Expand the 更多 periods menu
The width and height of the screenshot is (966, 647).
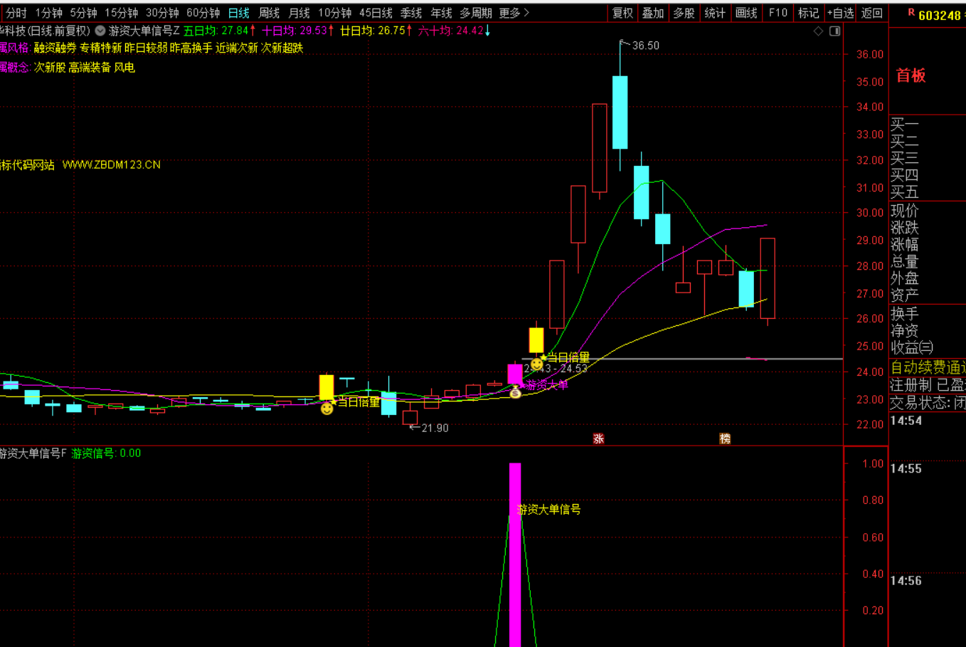point(514,13)
